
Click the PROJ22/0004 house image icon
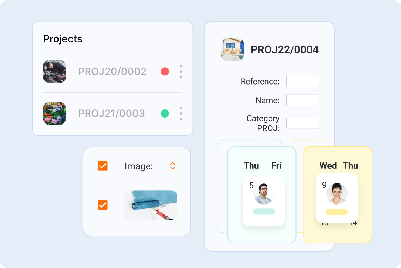(232, 49)
